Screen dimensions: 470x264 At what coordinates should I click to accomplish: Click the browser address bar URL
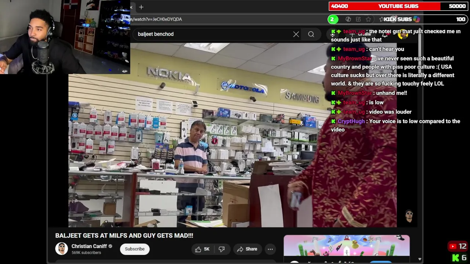[156, 19]
